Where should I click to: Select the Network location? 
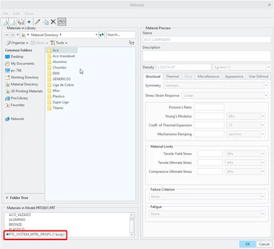[x=14, y=119]
